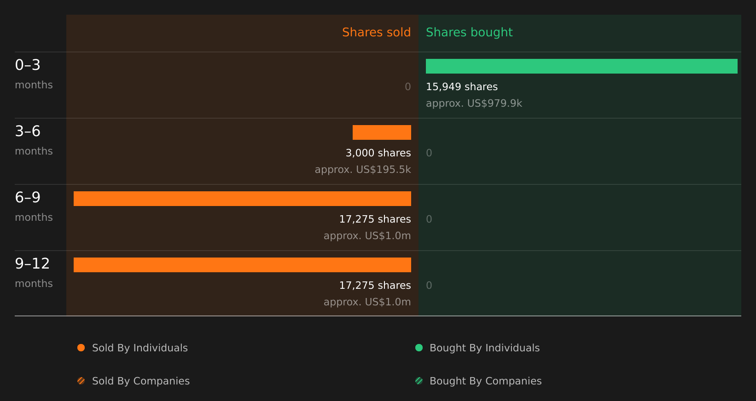Click 17,275 shares in 6–9 months row

[x=375, y=219]
